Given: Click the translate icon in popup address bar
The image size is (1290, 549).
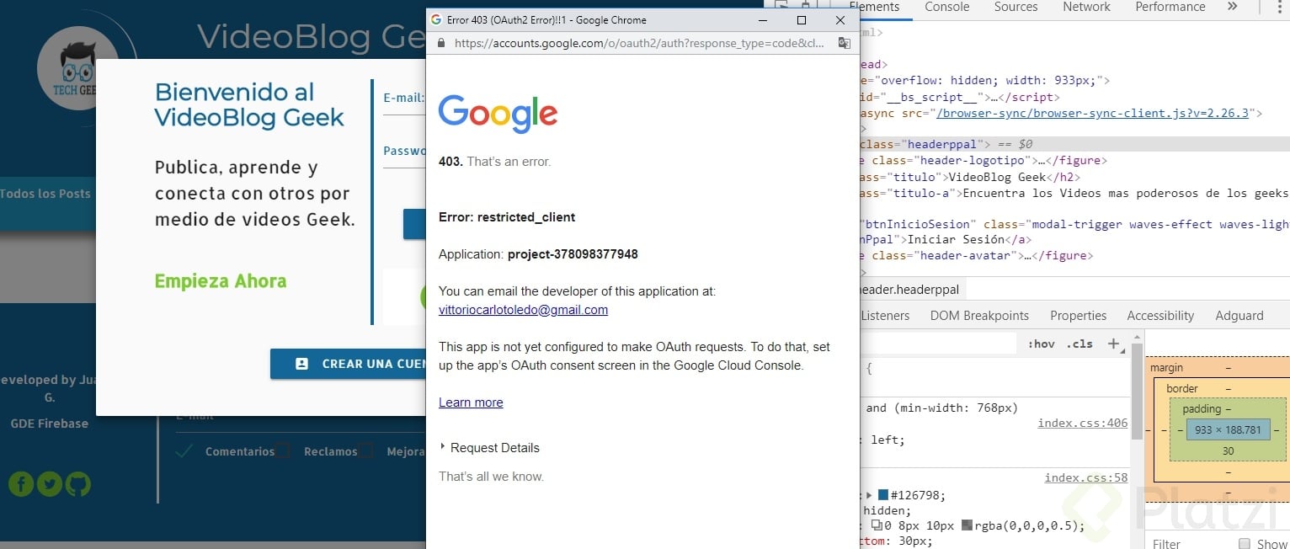Looking at the screenshot, I should pyautogui.click(x=844, y=43).
